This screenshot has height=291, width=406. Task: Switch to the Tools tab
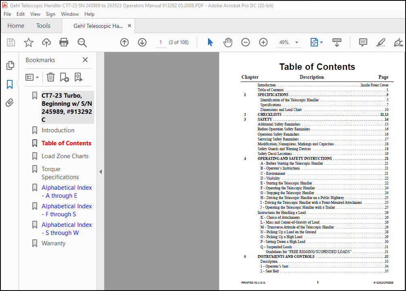(x=43, y=25)
